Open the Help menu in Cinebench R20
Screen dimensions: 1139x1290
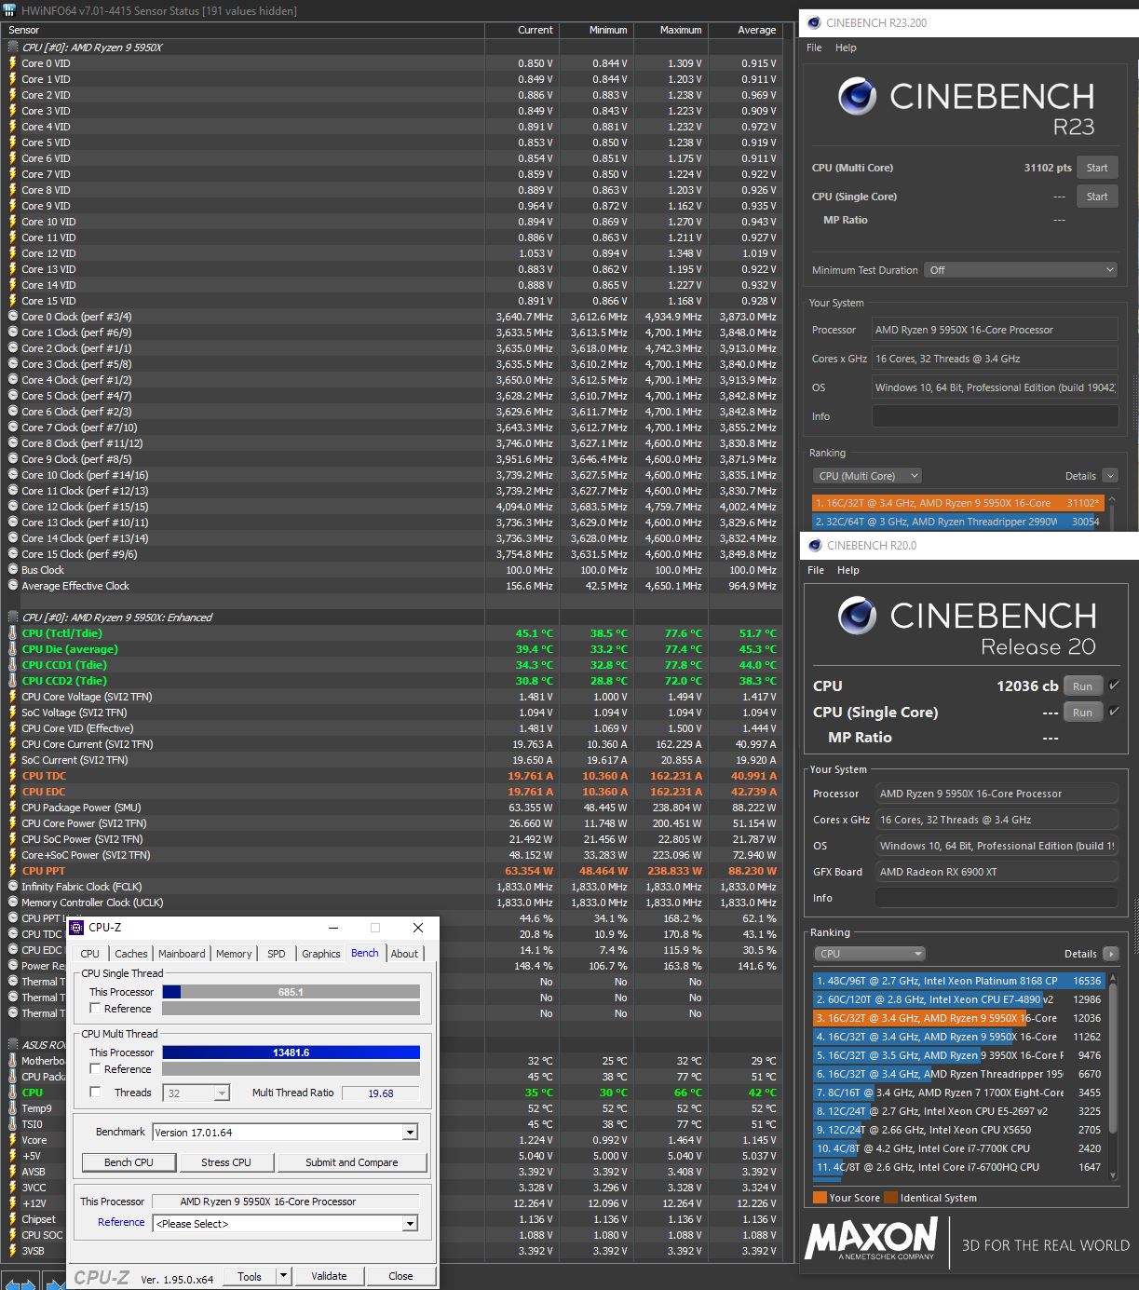(x=847, y=570)
